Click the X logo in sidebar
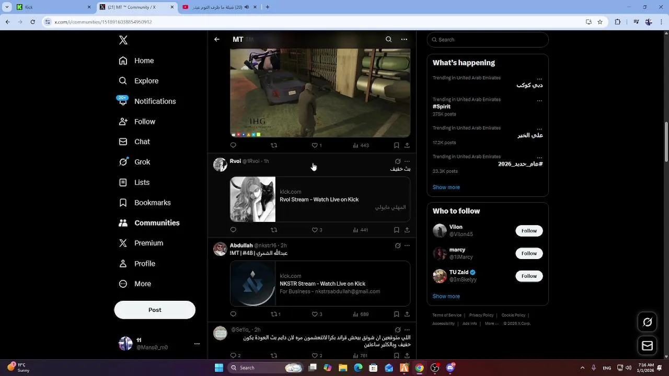The height and width of the screenshot is (376, 669). 123,40
